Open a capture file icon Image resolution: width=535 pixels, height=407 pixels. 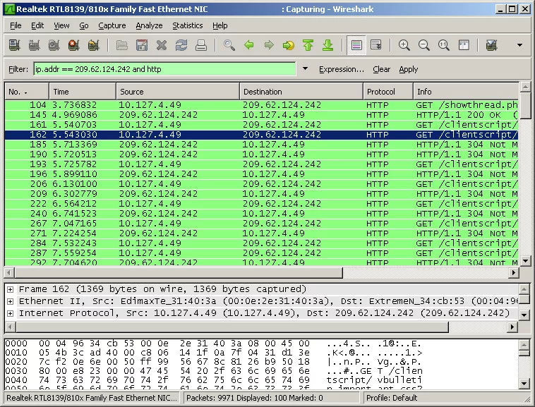point(122,45)
